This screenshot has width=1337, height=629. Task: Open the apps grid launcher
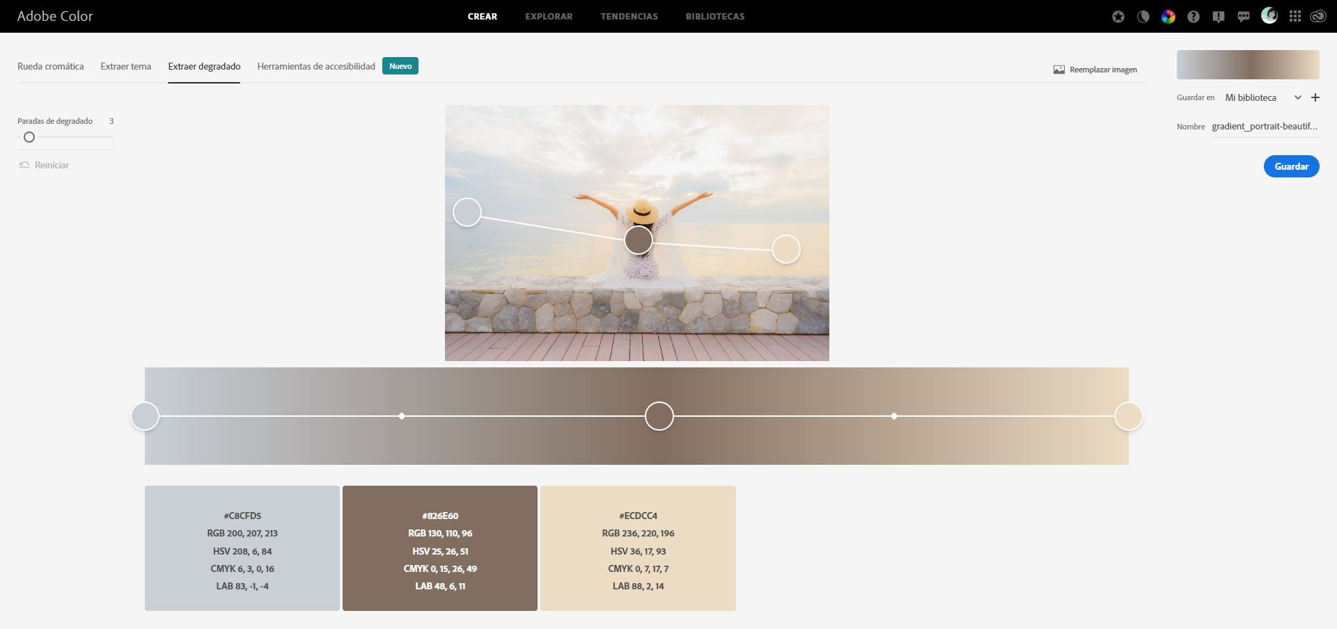[x=1295, y=17]
